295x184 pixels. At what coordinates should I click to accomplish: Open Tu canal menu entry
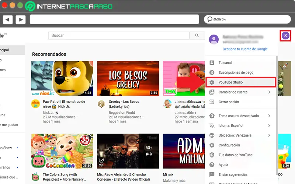[x=240, y=63]
